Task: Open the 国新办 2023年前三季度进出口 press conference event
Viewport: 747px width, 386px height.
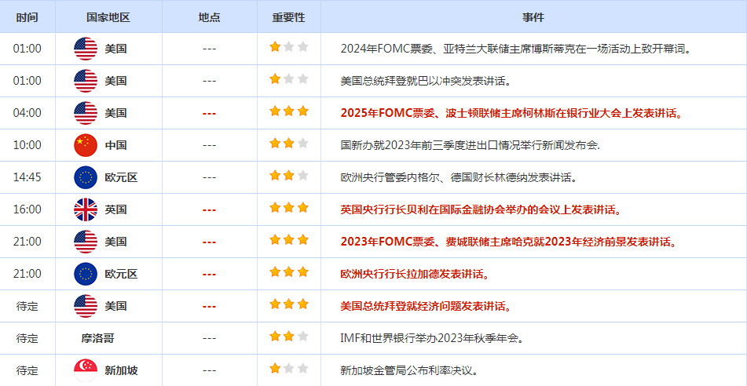Action: (x=471, y=145)
